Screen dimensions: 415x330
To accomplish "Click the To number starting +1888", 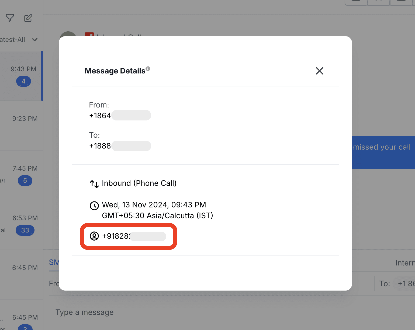I will [120, 146].
